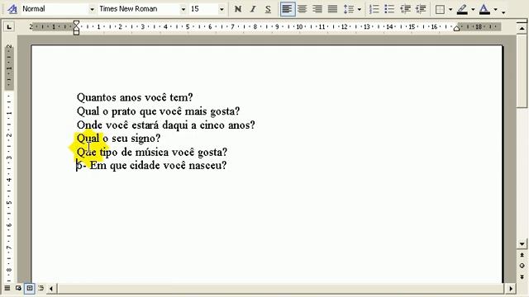This screenshot has width=529, height=297.
Task: Click the outside border icon
Action: pos(440,9)
